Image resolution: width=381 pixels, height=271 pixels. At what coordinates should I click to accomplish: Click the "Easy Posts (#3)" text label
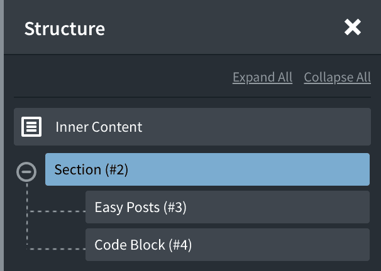pos(140,207)
